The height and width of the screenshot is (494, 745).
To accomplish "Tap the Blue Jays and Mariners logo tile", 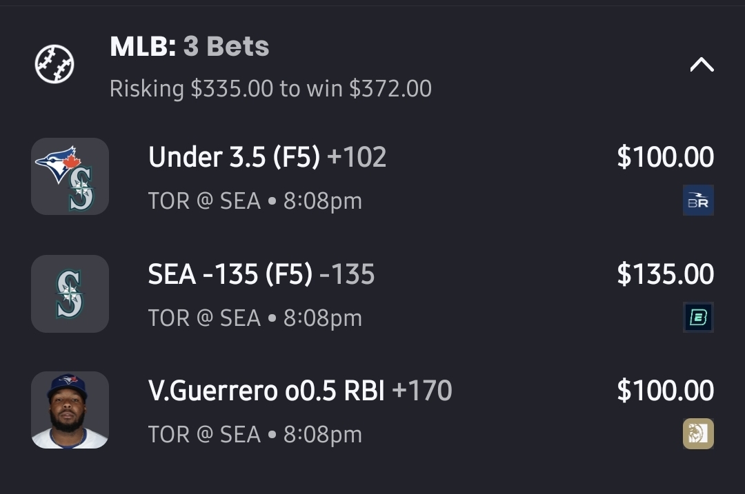I will click(x=70, y=176).
